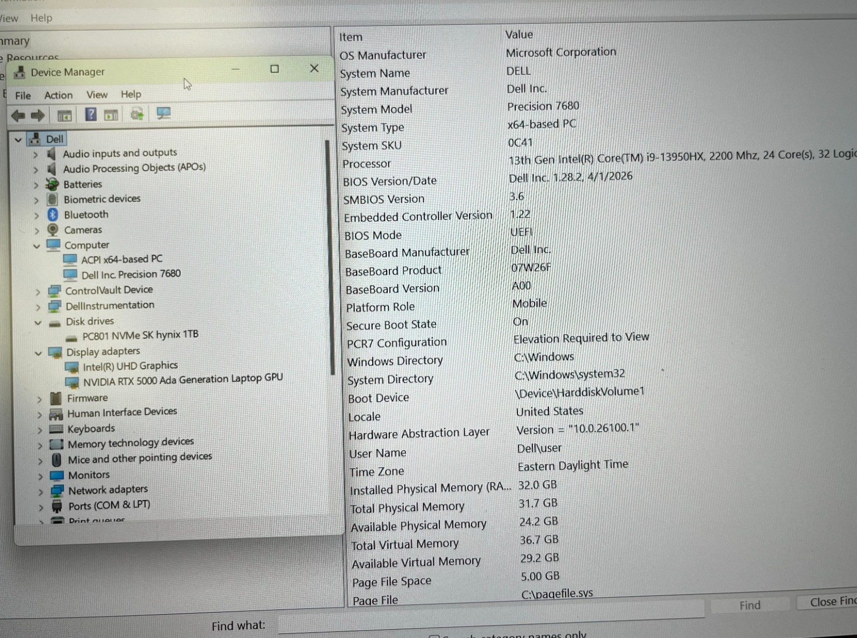Viewport: 857px width, 638px height.
Task: Expand the Cameras category
Action: (37, 231)
